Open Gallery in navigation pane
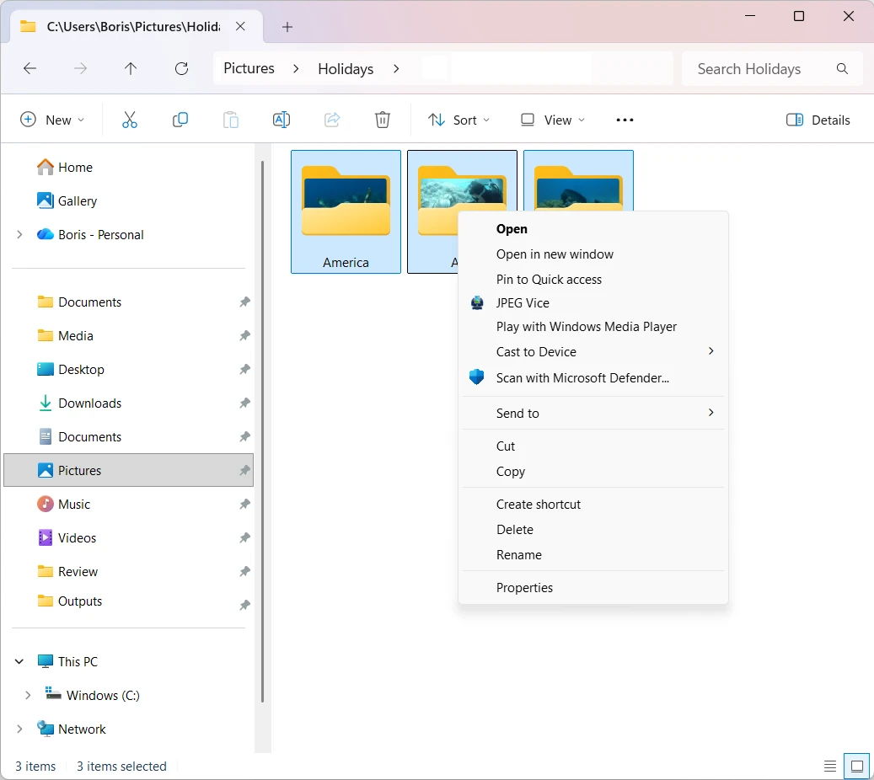Image resolution: width=874 pixels, height=780 pixels. coord(128,200)
